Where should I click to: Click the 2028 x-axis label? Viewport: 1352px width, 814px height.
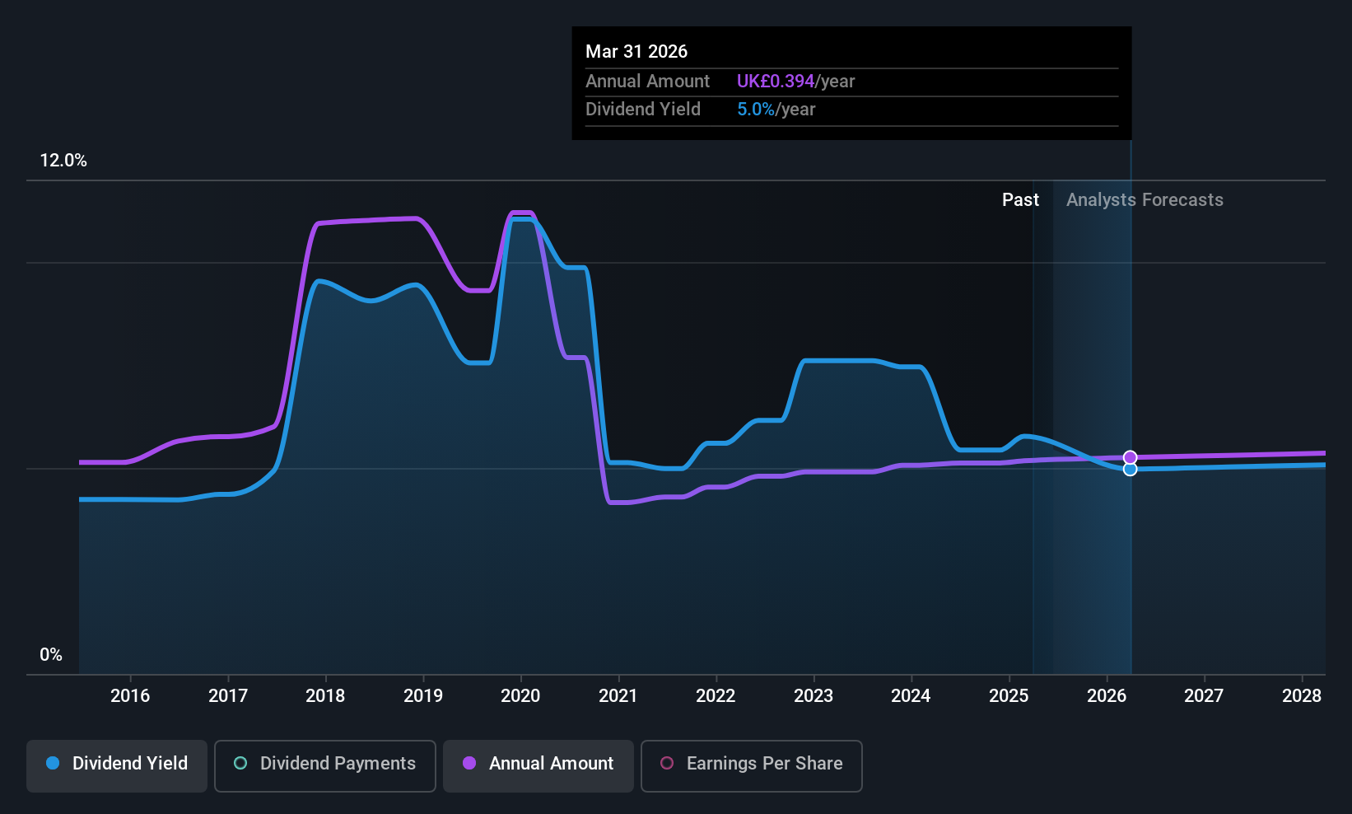tap(1302, 696)
